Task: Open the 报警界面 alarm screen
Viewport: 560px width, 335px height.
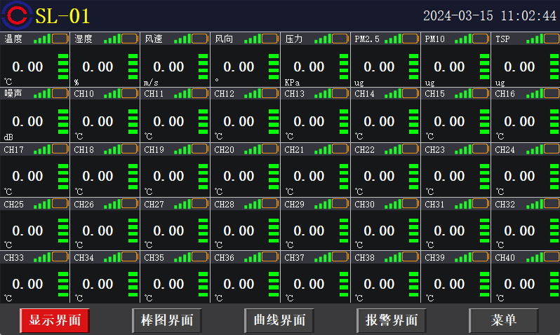Action: click(x=392, y=320)
